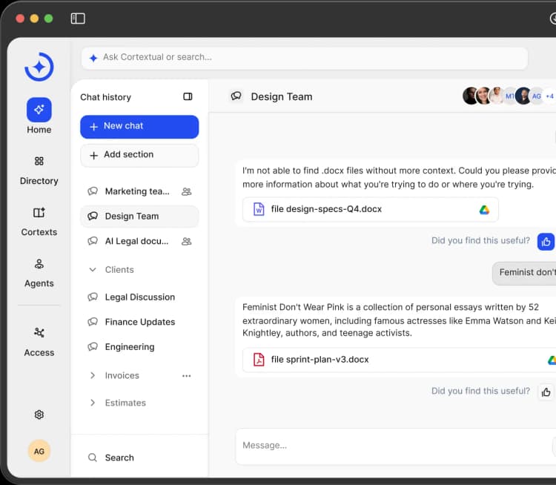Click plus icon on New chat
The width and height of the screenshot is (556, 485).
(x=93, y=127)
